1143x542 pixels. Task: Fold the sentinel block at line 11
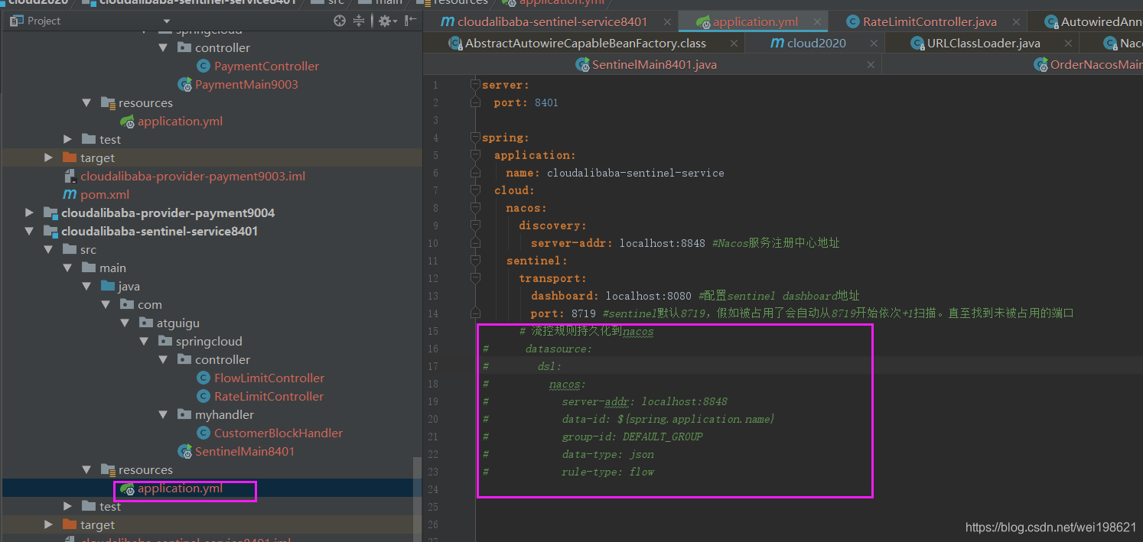pos(475,261)
